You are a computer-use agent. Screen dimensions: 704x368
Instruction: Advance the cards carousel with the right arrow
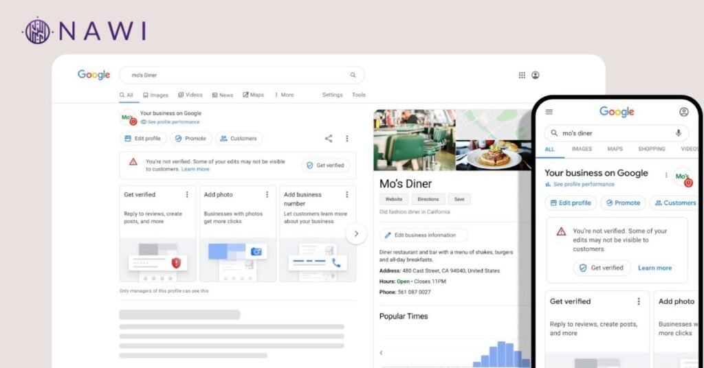pyautogui.click(x=356, y=233)
